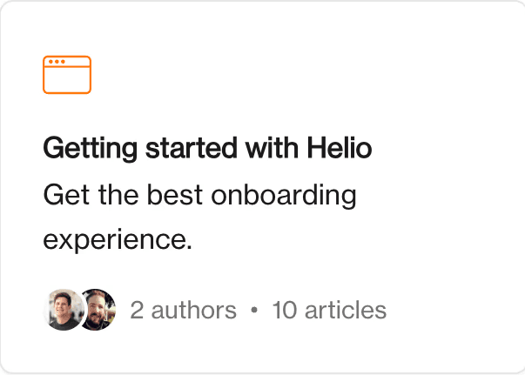Image resolution: width=525 pixels, height=375 pixels.
Task: Click the three dots on the window icon
Action: pyautogui.click(x=57, y=62)
